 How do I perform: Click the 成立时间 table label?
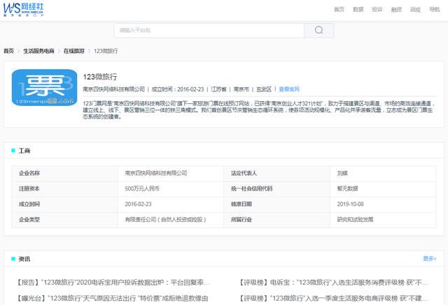point(29,204)
